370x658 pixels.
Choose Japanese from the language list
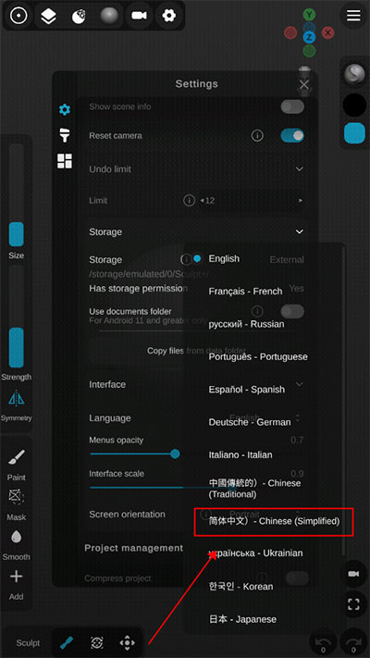coord(242,619)
